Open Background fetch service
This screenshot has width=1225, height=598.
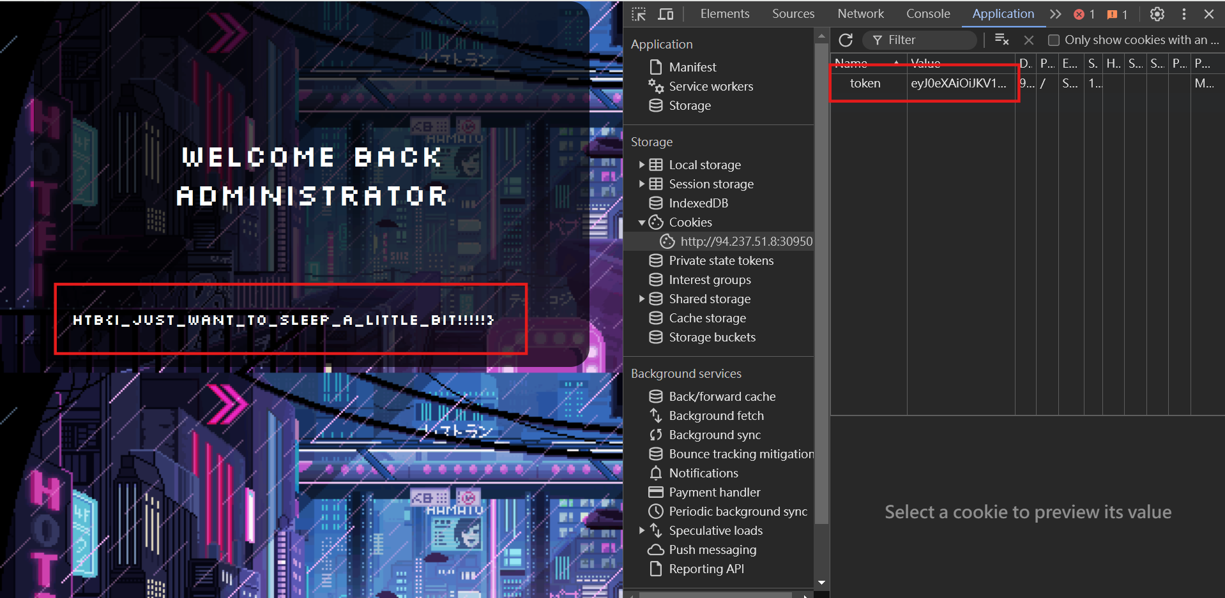(x=716, y=415)
